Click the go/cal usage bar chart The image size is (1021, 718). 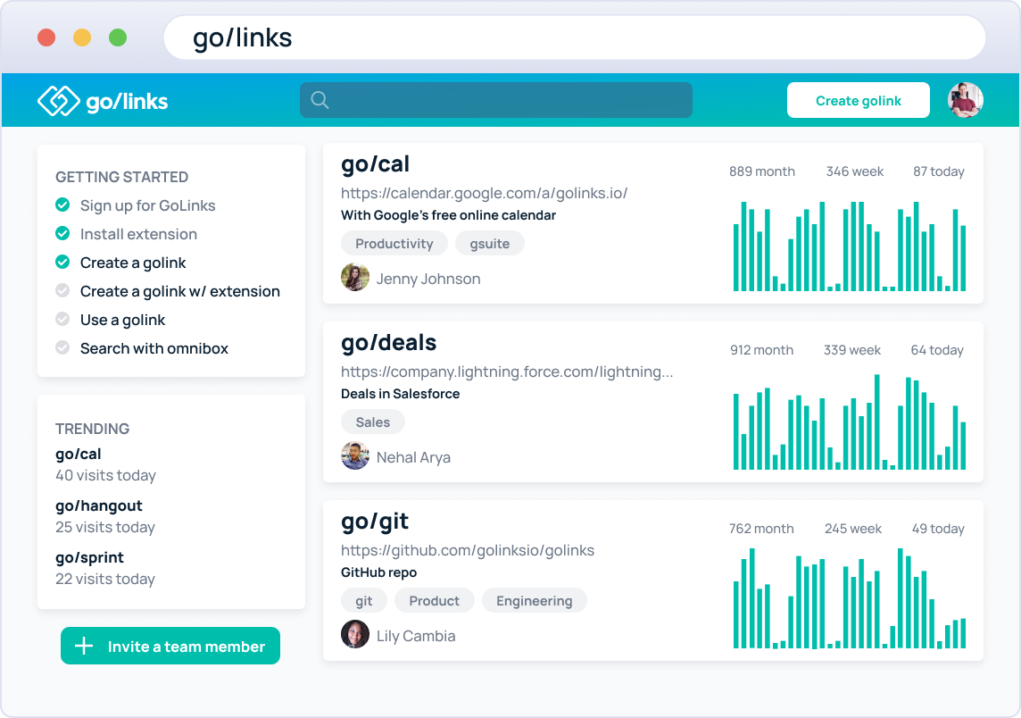849,246
